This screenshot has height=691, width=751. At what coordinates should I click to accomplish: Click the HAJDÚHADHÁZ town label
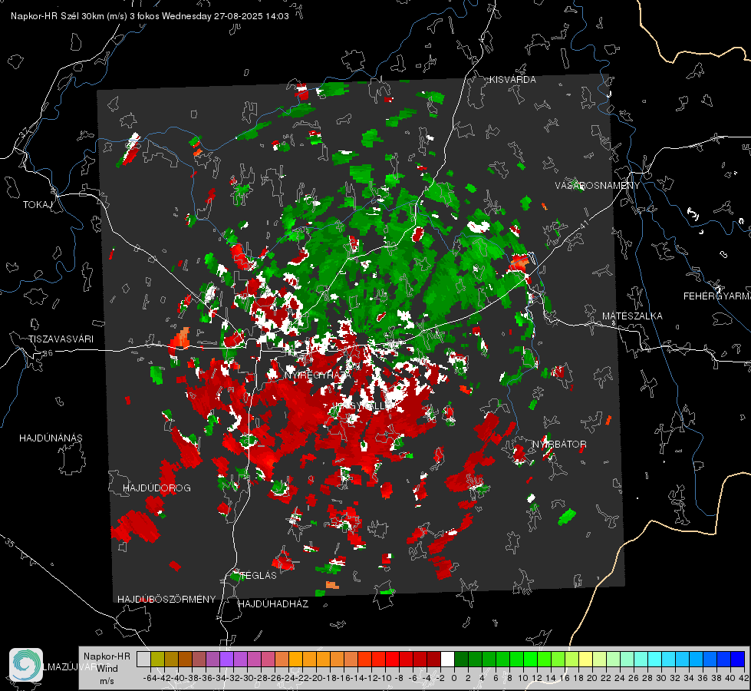273,604
